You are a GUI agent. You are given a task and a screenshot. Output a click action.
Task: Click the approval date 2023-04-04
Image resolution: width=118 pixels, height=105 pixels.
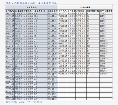[52, 97]
